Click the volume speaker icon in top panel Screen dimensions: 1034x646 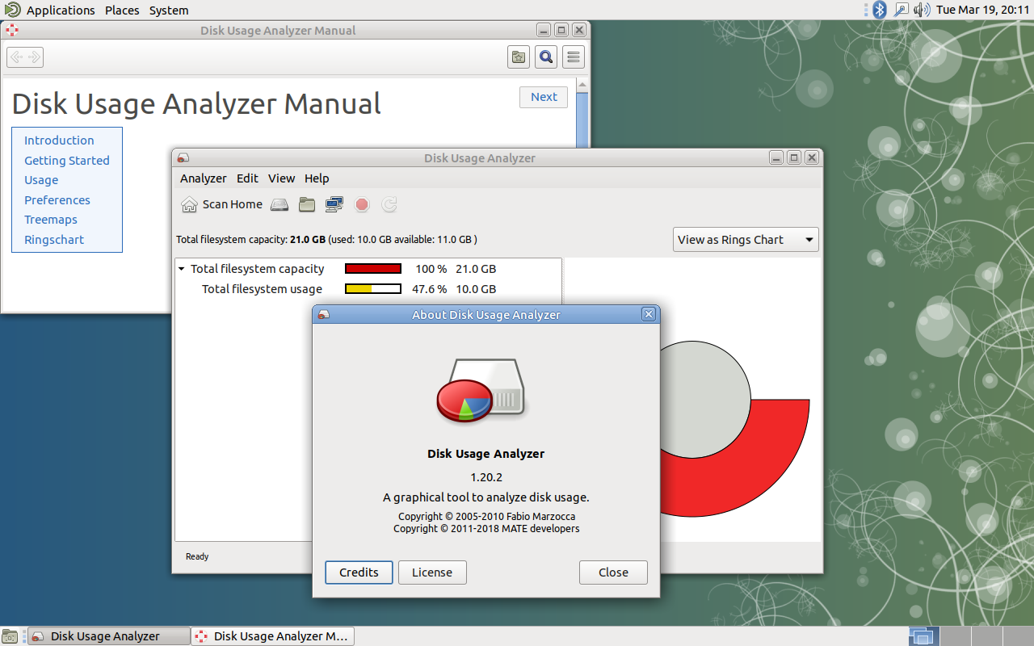pyautogui.click(x=922, y=10)
